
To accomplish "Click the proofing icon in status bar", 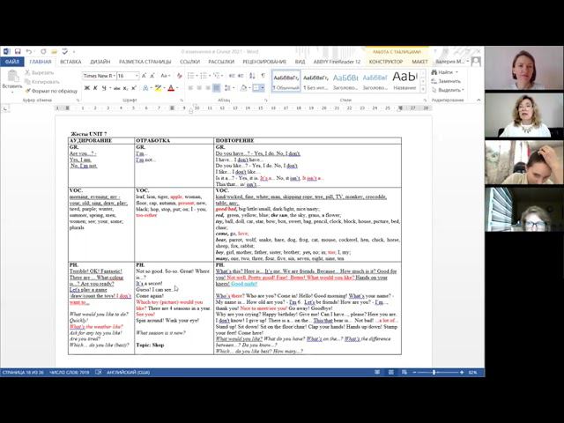I will [98, 372].
